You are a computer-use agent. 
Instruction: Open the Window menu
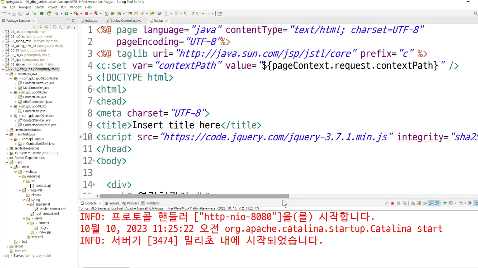coord(76,7)
